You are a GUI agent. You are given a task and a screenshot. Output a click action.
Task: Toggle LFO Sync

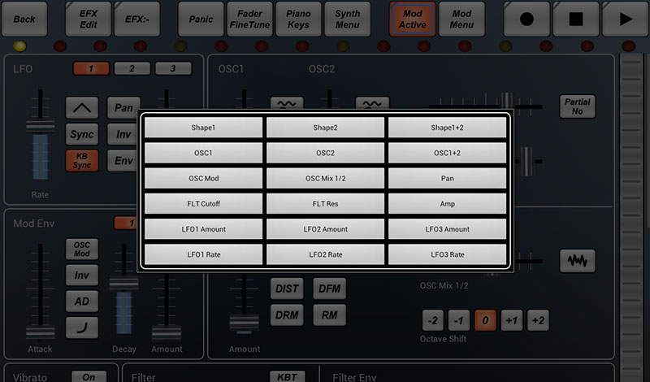82,134
